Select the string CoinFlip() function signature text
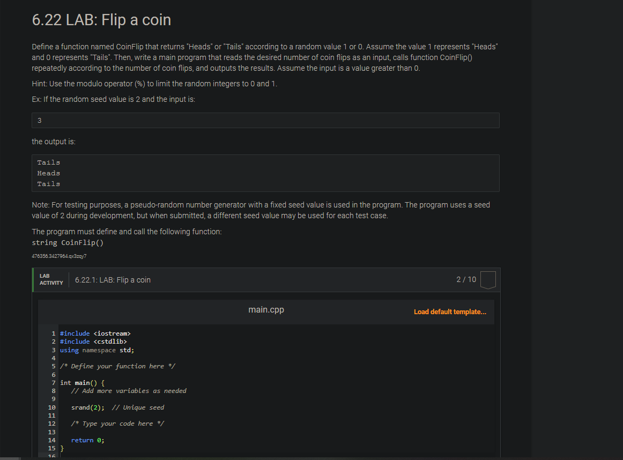This screenshot has width=623, height=460. tap(68, 242)
